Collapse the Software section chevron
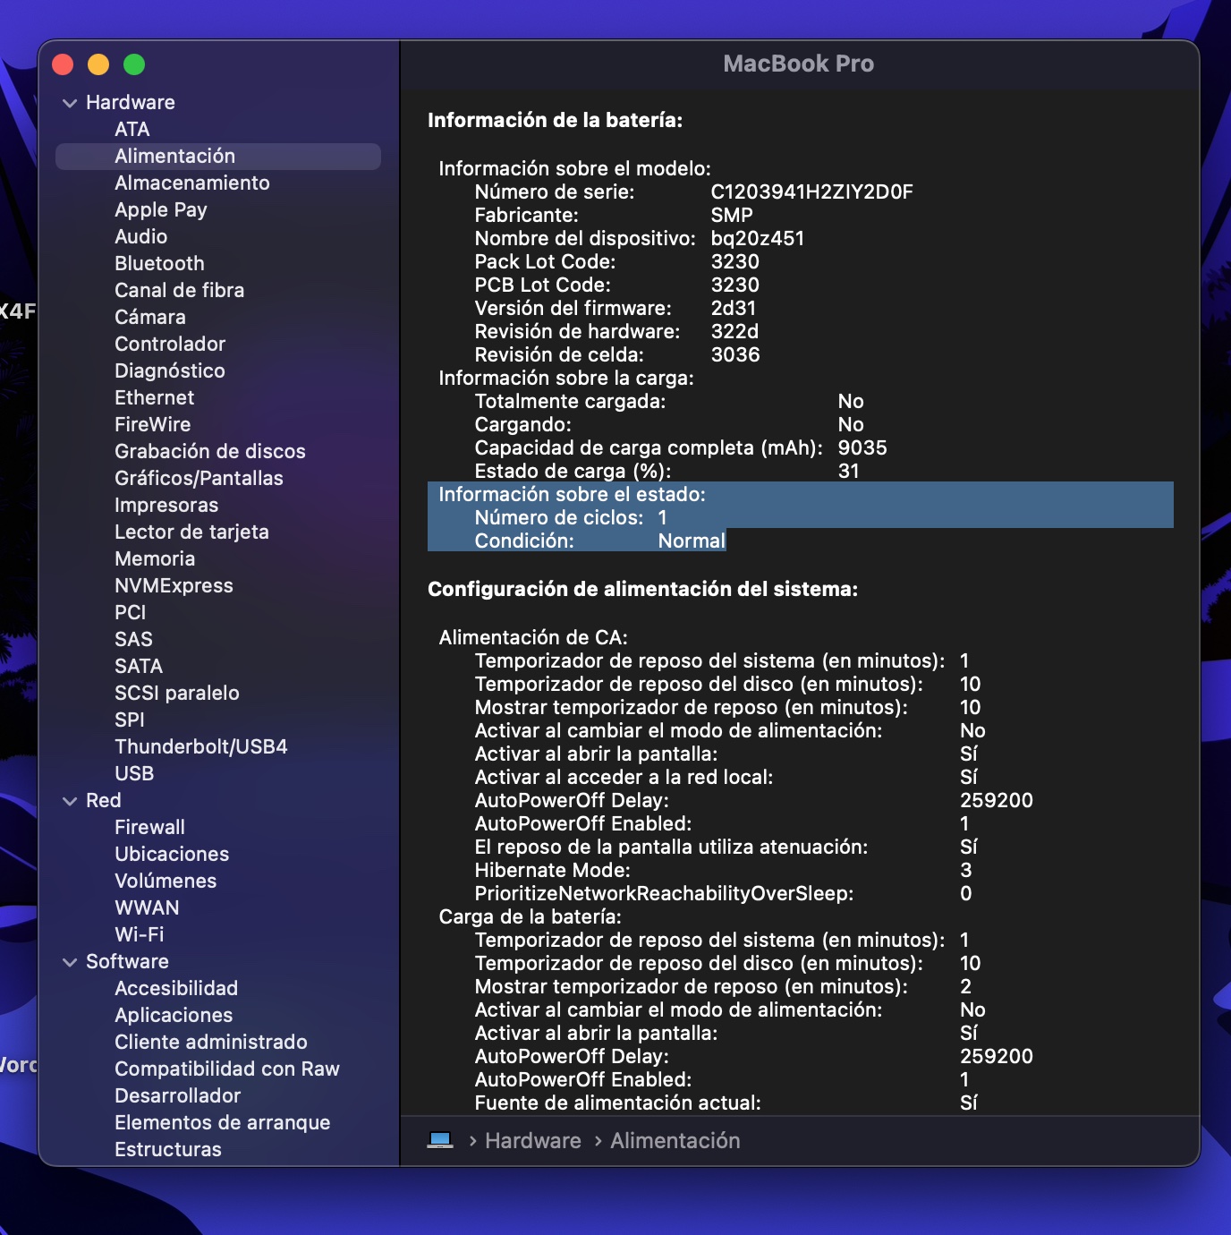1231x1235 pixels. pyautogui.click(x=70, y=962)
